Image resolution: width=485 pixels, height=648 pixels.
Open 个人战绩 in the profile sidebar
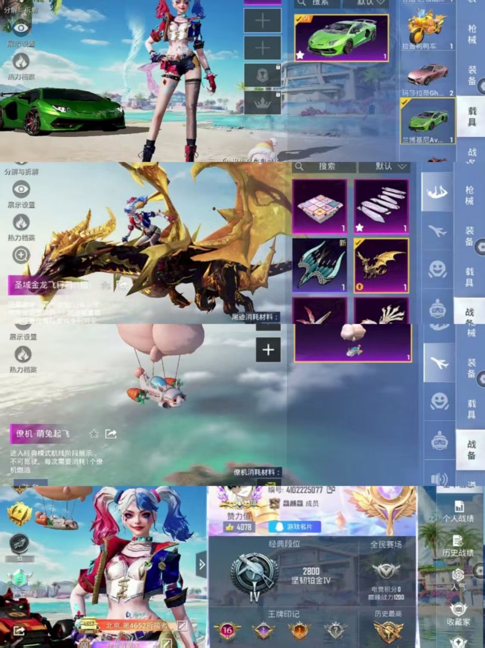click(458, 512)
